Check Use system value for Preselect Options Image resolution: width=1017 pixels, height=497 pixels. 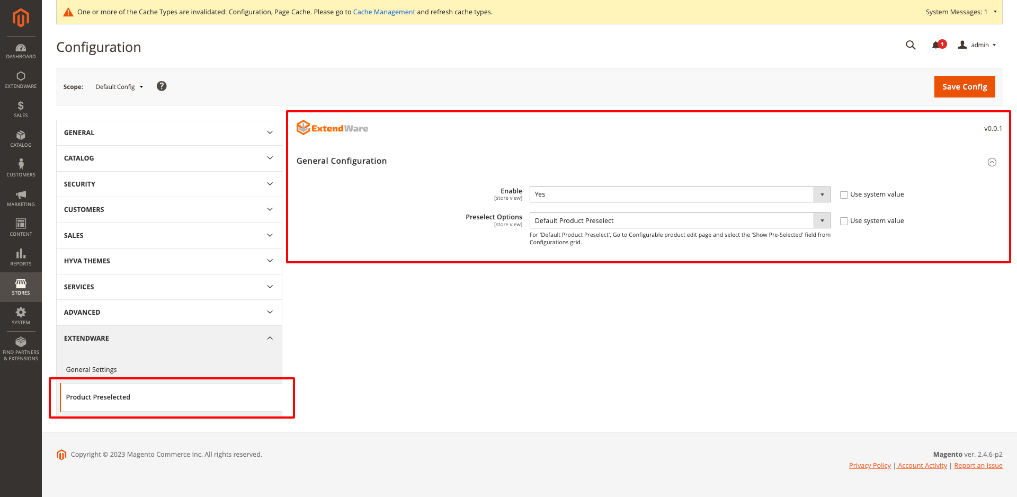(x=844, y=221)
